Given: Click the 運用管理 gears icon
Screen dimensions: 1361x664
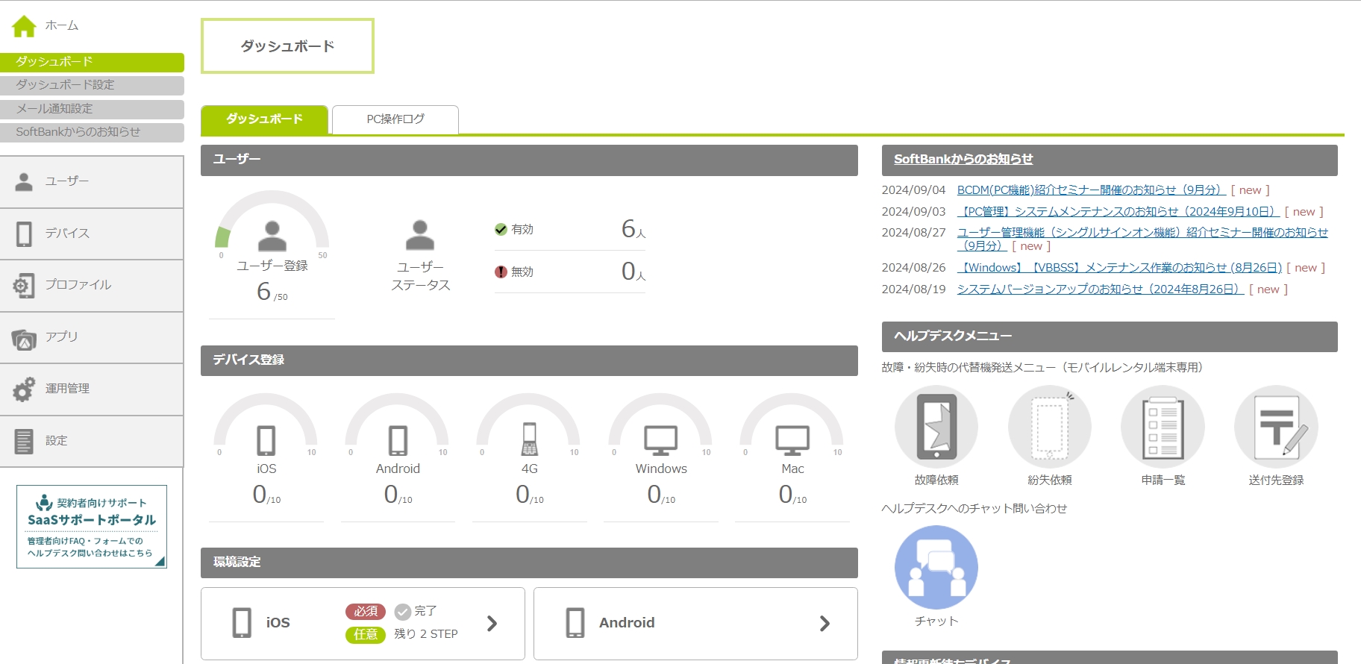Looking at the screenshot, I should tap(24, 389).
